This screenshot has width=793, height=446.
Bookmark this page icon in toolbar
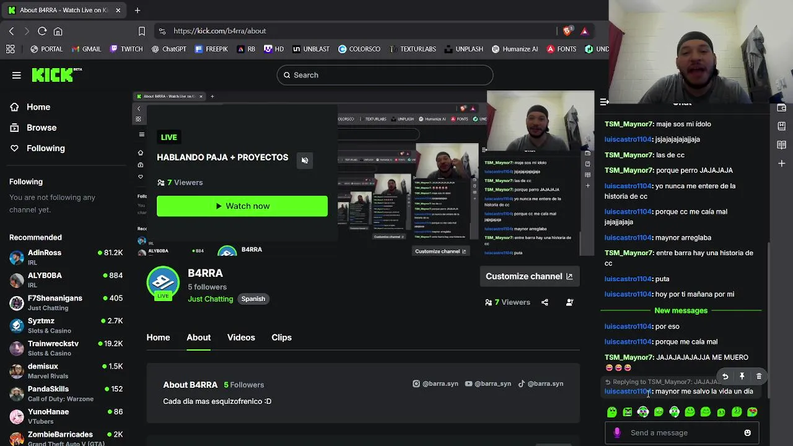[142, 31]
